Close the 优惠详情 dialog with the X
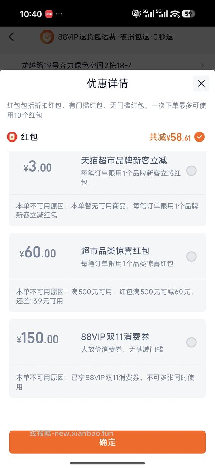215x468 pixels. [201, 83]
